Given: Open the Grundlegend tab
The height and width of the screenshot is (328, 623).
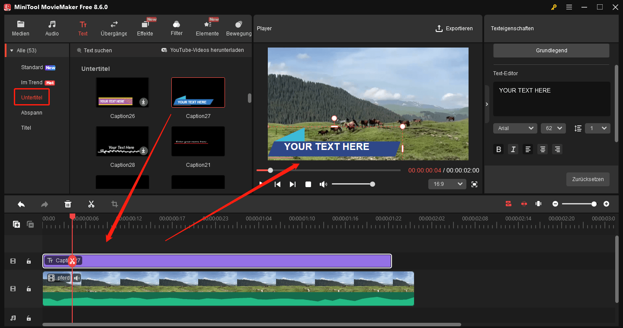Looking at the screenshot, I should coord(551,51).
